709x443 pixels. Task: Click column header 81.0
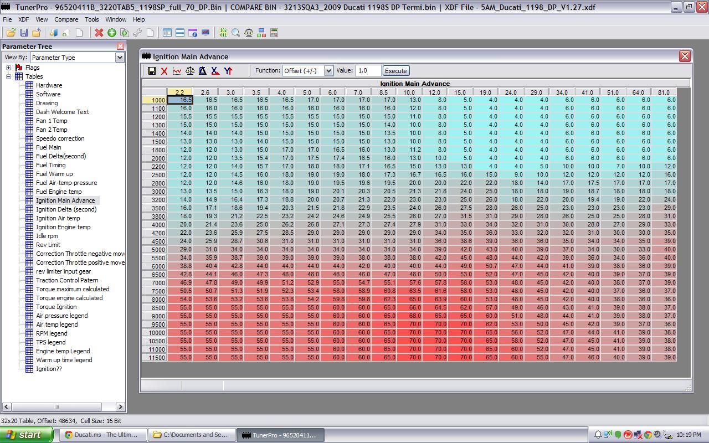664,92
